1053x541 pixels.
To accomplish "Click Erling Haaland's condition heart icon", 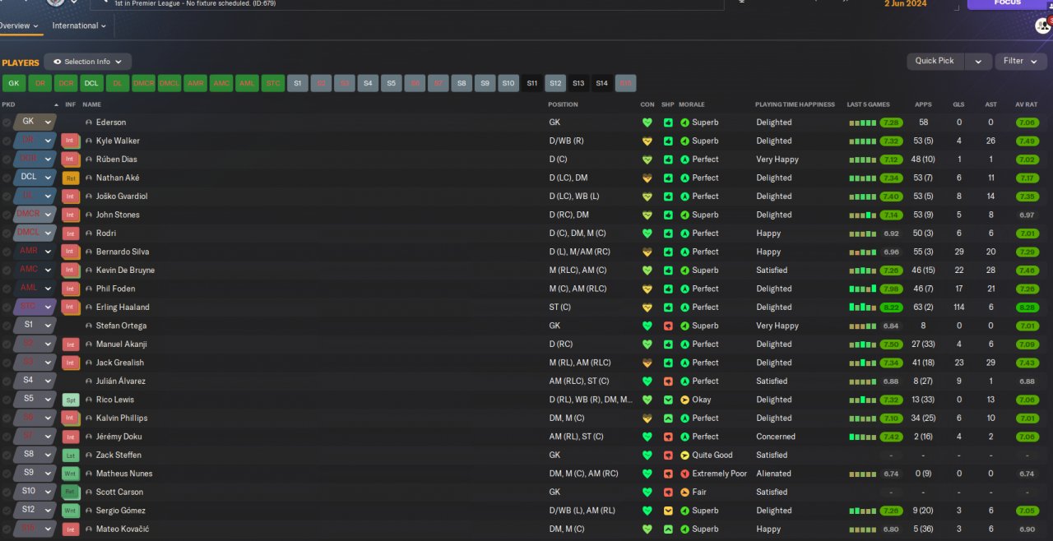I will [647, 307].
